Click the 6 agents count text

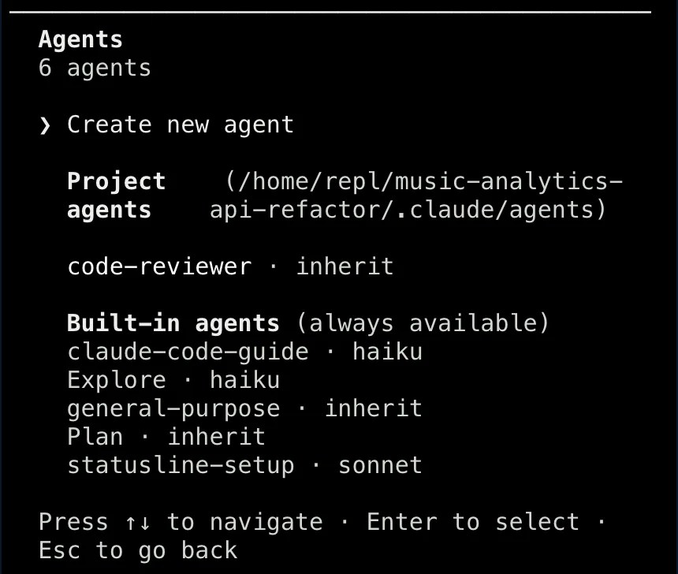click(95, 69)
